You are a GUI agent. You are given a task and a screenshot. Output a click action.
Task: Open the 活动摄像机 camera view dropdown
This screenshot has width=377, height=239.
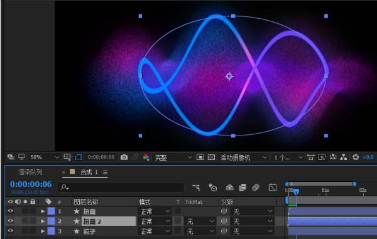(x=243, y=157)
